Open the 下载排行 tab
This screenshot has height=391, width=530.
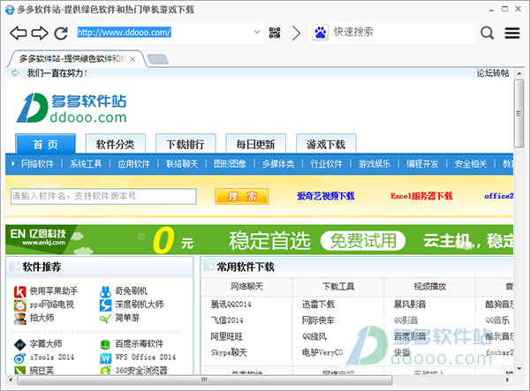(185, 144)
